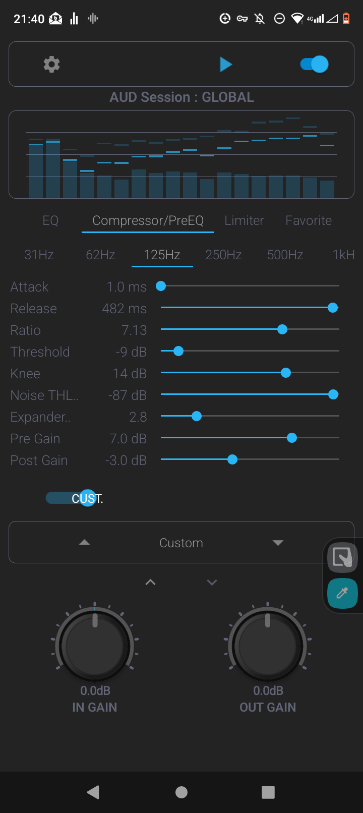Switch to the EQ tab
363x813 pixels.
coord(50,220)
